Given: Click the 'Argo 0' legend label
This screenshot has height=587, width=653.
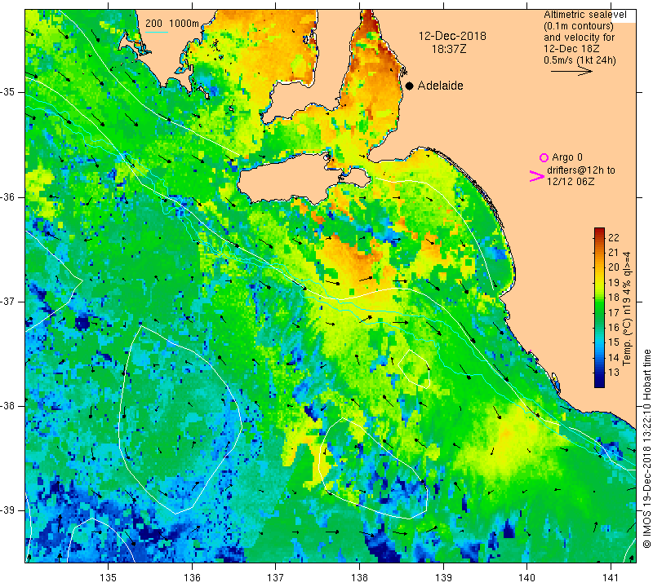Looking at the screenshot, I should pyautogui.click(x=566, y=157).
